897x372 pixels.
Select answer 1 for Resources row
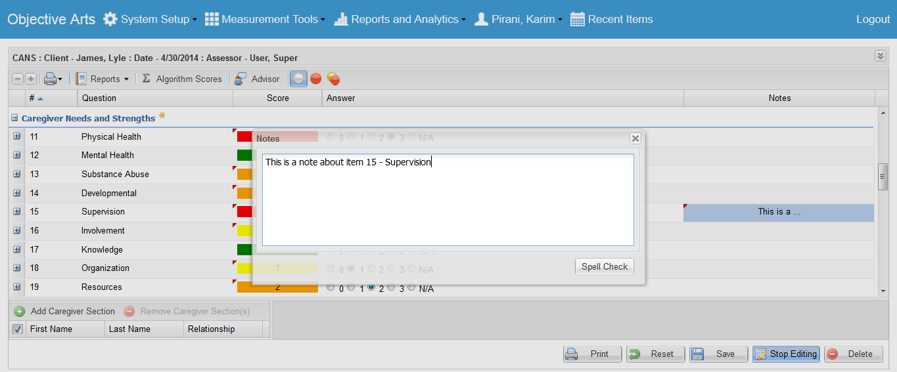click(351, 287)
